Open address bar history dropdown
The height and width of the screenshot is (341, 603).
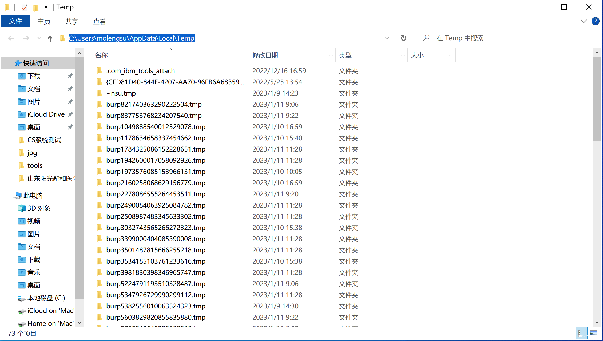387,38
